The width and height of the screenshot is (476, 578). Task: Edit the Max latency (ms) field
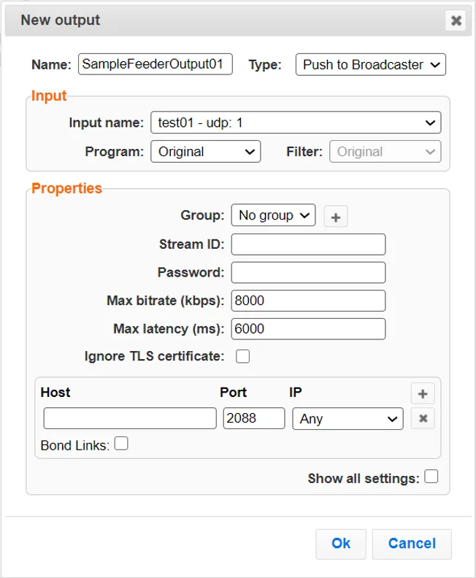click(x=308, y=329)
